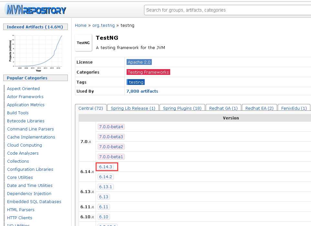311x226 pixels.
Task: Open Configuration Libraries category
Action: click(x=30, y=169)
